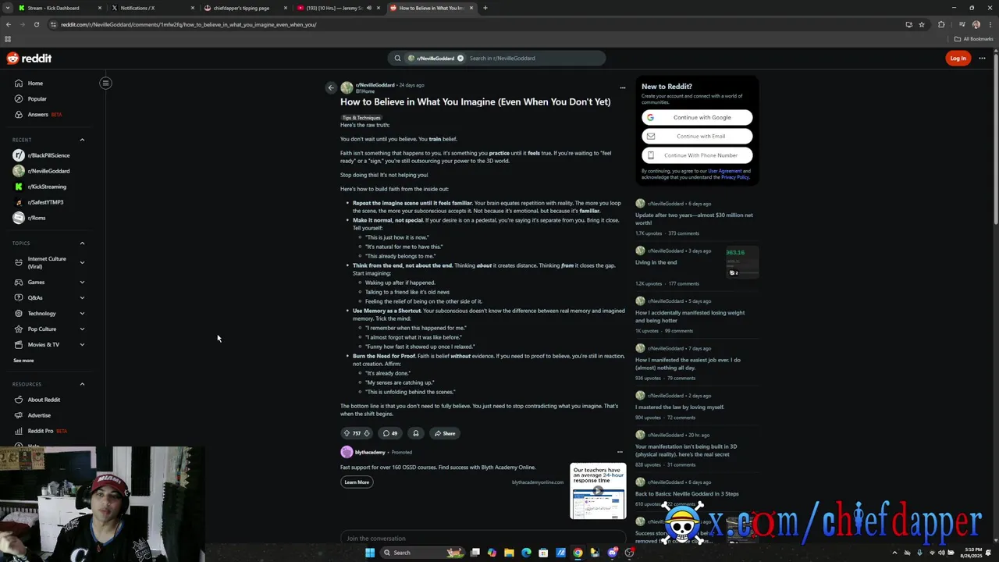Continue with Email sign-up
The height and width of the screenshot is (562, 999).
(697, 137)
